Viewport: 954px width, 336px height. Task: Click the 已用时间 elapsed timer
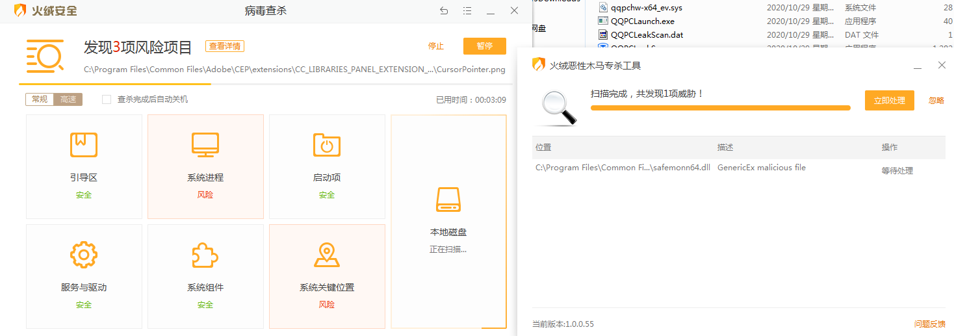tap(471, 100)
